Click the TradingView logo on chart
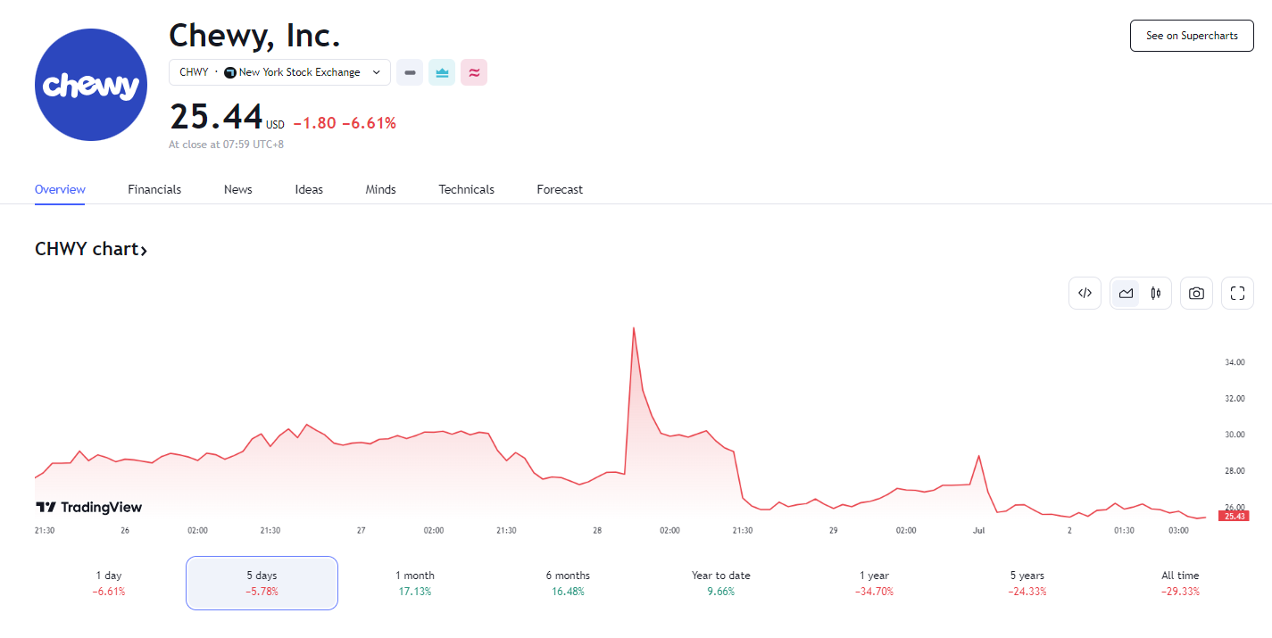 click(88, 507)
